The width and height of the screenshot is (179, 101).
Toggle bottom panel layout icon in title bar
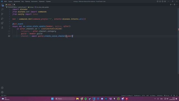point(160,1)
